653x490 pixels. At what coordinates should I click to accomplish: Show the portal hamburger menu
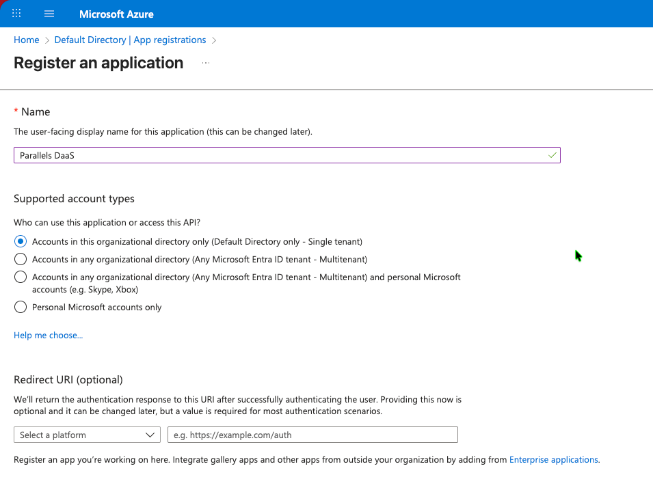pos(49,14)
